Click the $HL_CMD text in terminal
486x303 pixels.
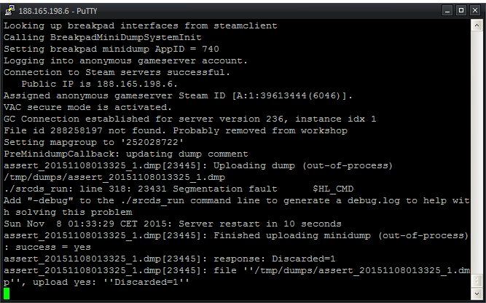333,189
